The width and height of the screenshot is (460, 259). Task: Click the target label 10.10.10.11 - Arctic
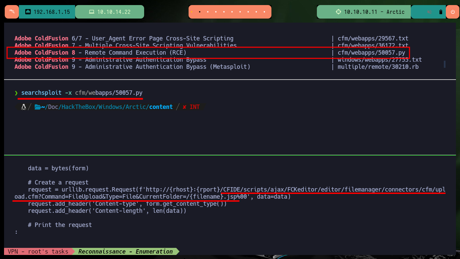pyautogui.click(x=374, y=12)
